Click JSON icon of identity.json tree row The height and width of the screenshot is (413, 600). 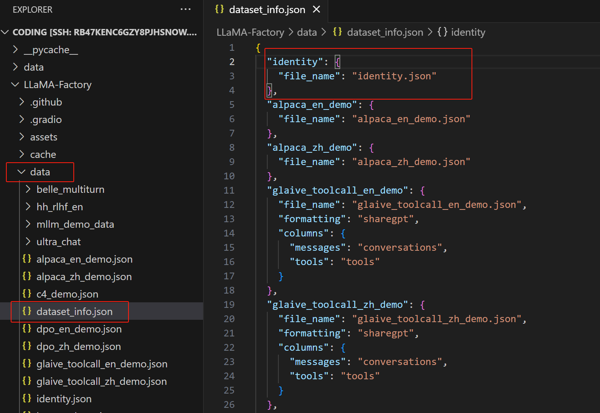click(x=27, y=398)
